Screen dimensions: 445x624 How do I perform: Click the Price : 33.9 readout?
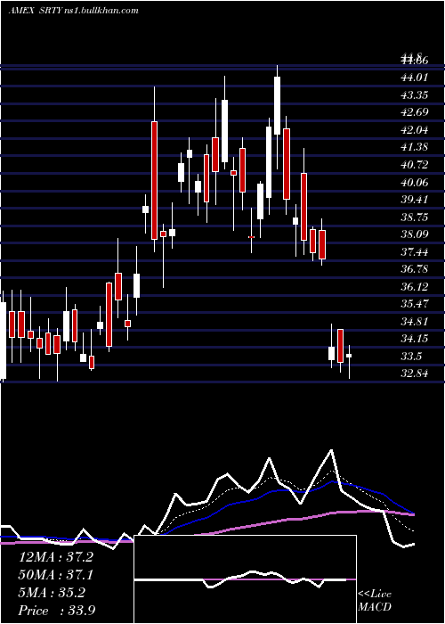point(57,611)
